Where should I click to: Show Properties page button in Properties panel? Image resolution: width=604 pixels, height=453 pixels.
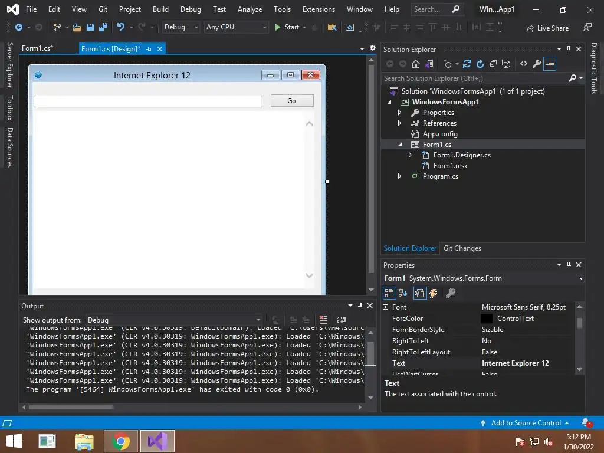pos(419,293)
